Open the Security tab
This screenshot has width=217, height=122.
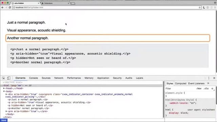(x=117, y=78)
